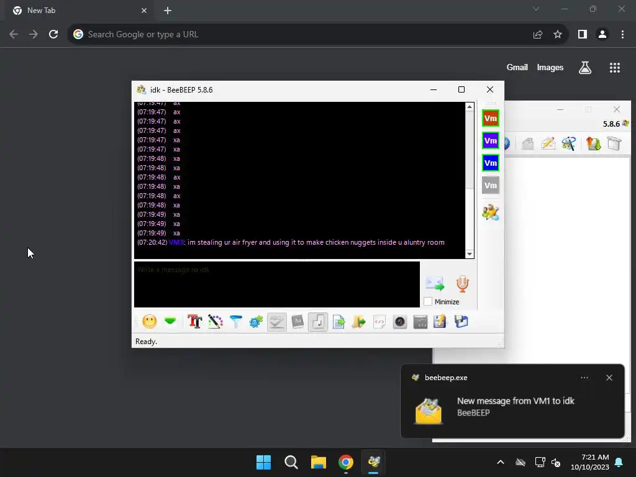Open File Explorer from taskbar
This screenshot has height=477, width=636.
pos(319,462)
